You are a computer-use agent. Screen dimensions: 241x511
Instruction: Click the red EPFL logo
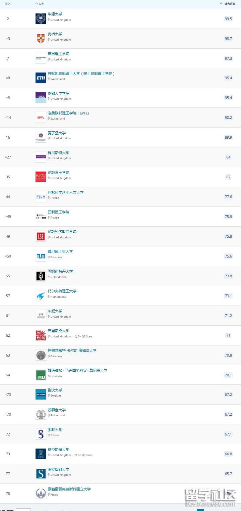[41, 118]
